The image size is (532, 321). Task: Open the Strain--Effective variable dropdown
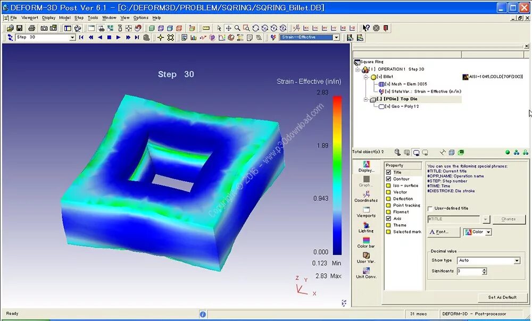[337, 38]
